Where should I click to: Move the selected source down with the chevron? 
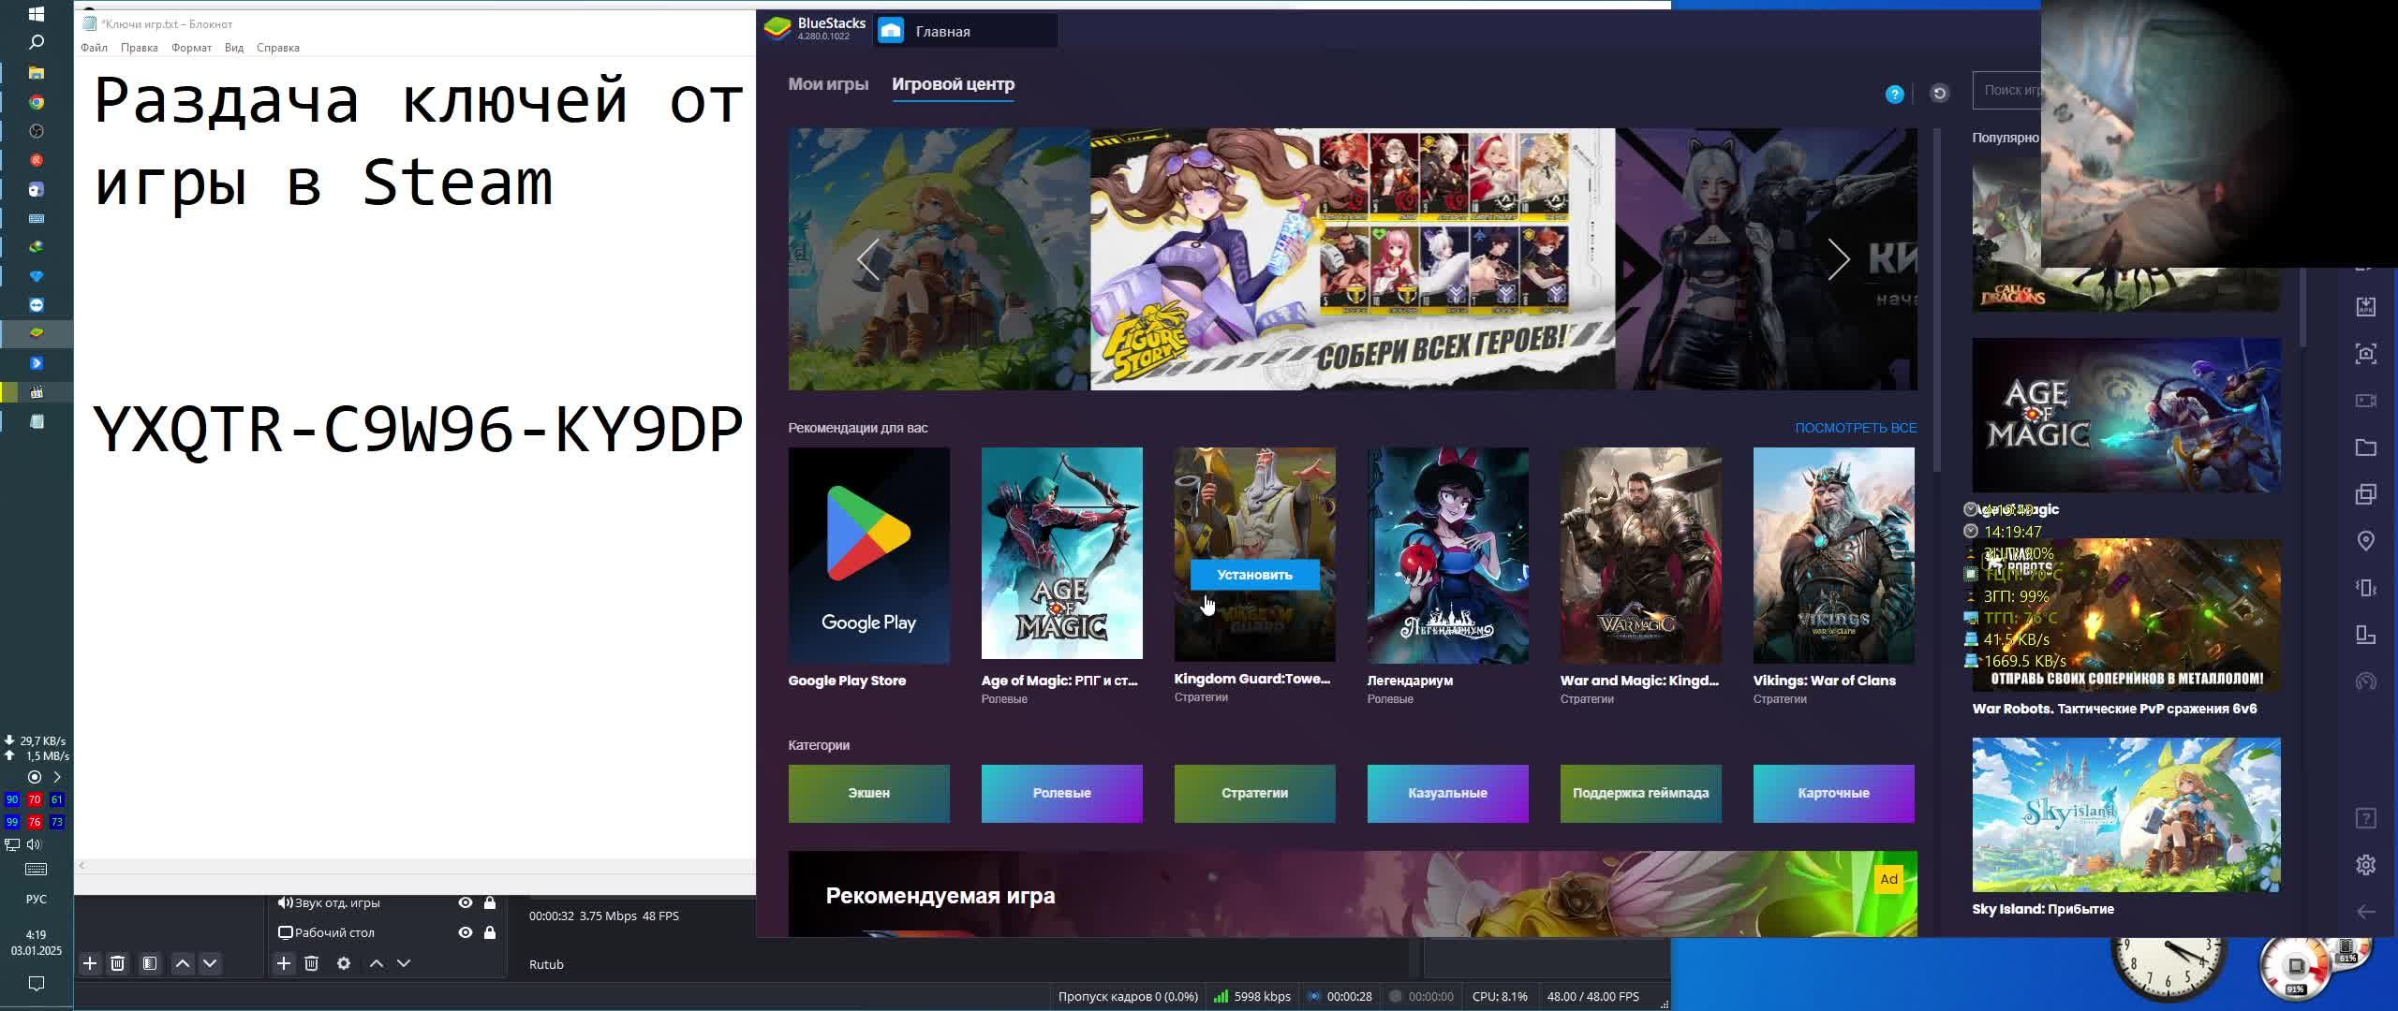pyautogui.click(x=404, y=963)
